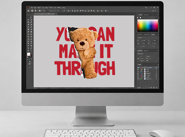The height and width of the screenshot is (137, 185).
Task: Expand the Colors layer chevron
Action: 143,71
